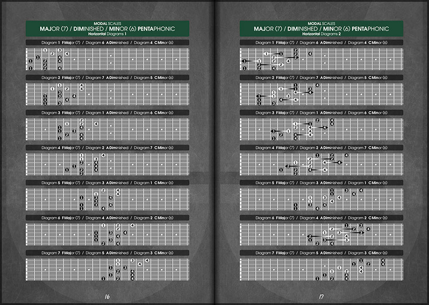Click "Diagram 4 C Minor (6)" label on page 16
This screenshot has width=429, height=305.
click(153, 43)
